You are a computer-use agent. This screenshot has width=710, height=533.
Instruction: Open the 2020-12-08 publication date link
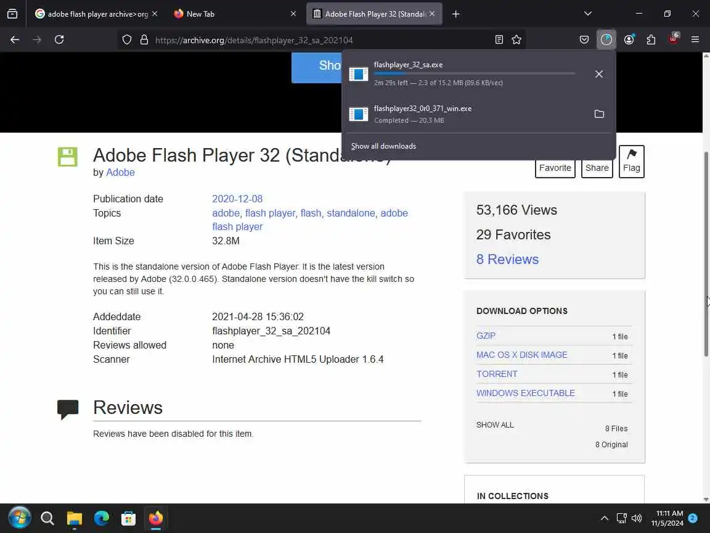(237, 199)
